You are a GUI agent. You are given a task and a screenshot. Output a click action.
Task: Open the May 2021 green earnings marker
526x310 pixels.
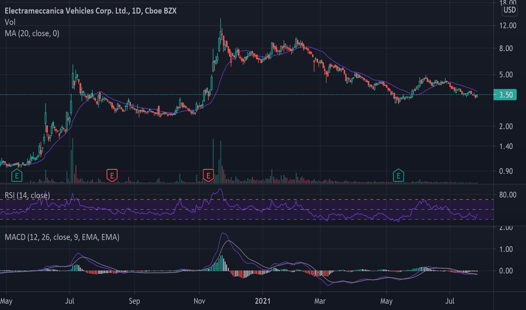398,176
